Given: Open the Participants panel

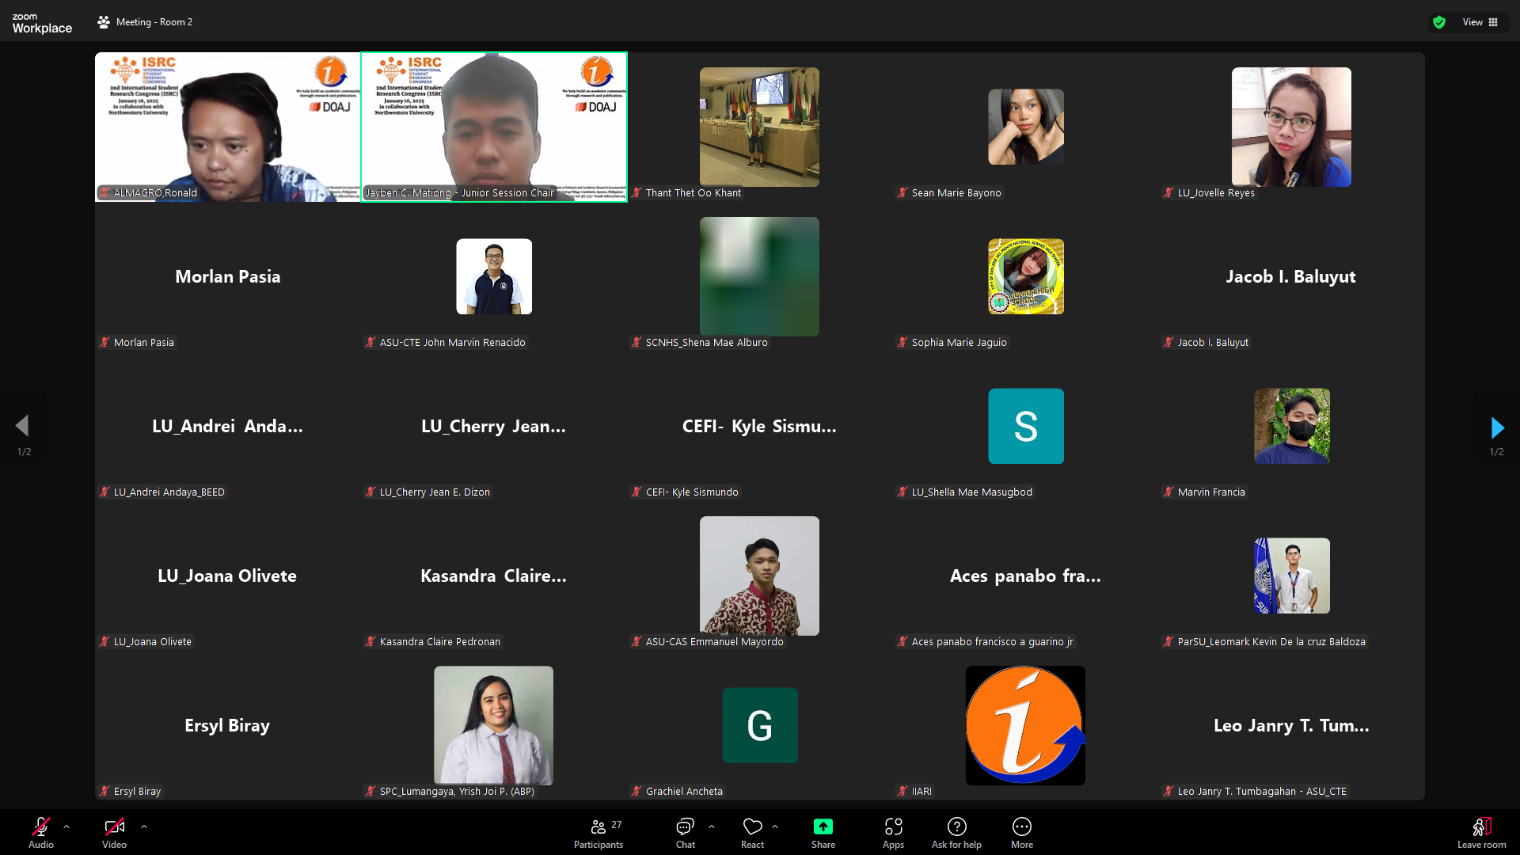Looking at the screenshot, I should tap(598, 831).
